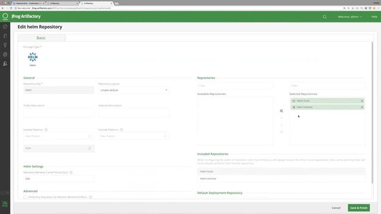The width and height of the screenshot is (381, 214).
Task: Open the Builds icon in sidebar
Action: pos(5,54)
